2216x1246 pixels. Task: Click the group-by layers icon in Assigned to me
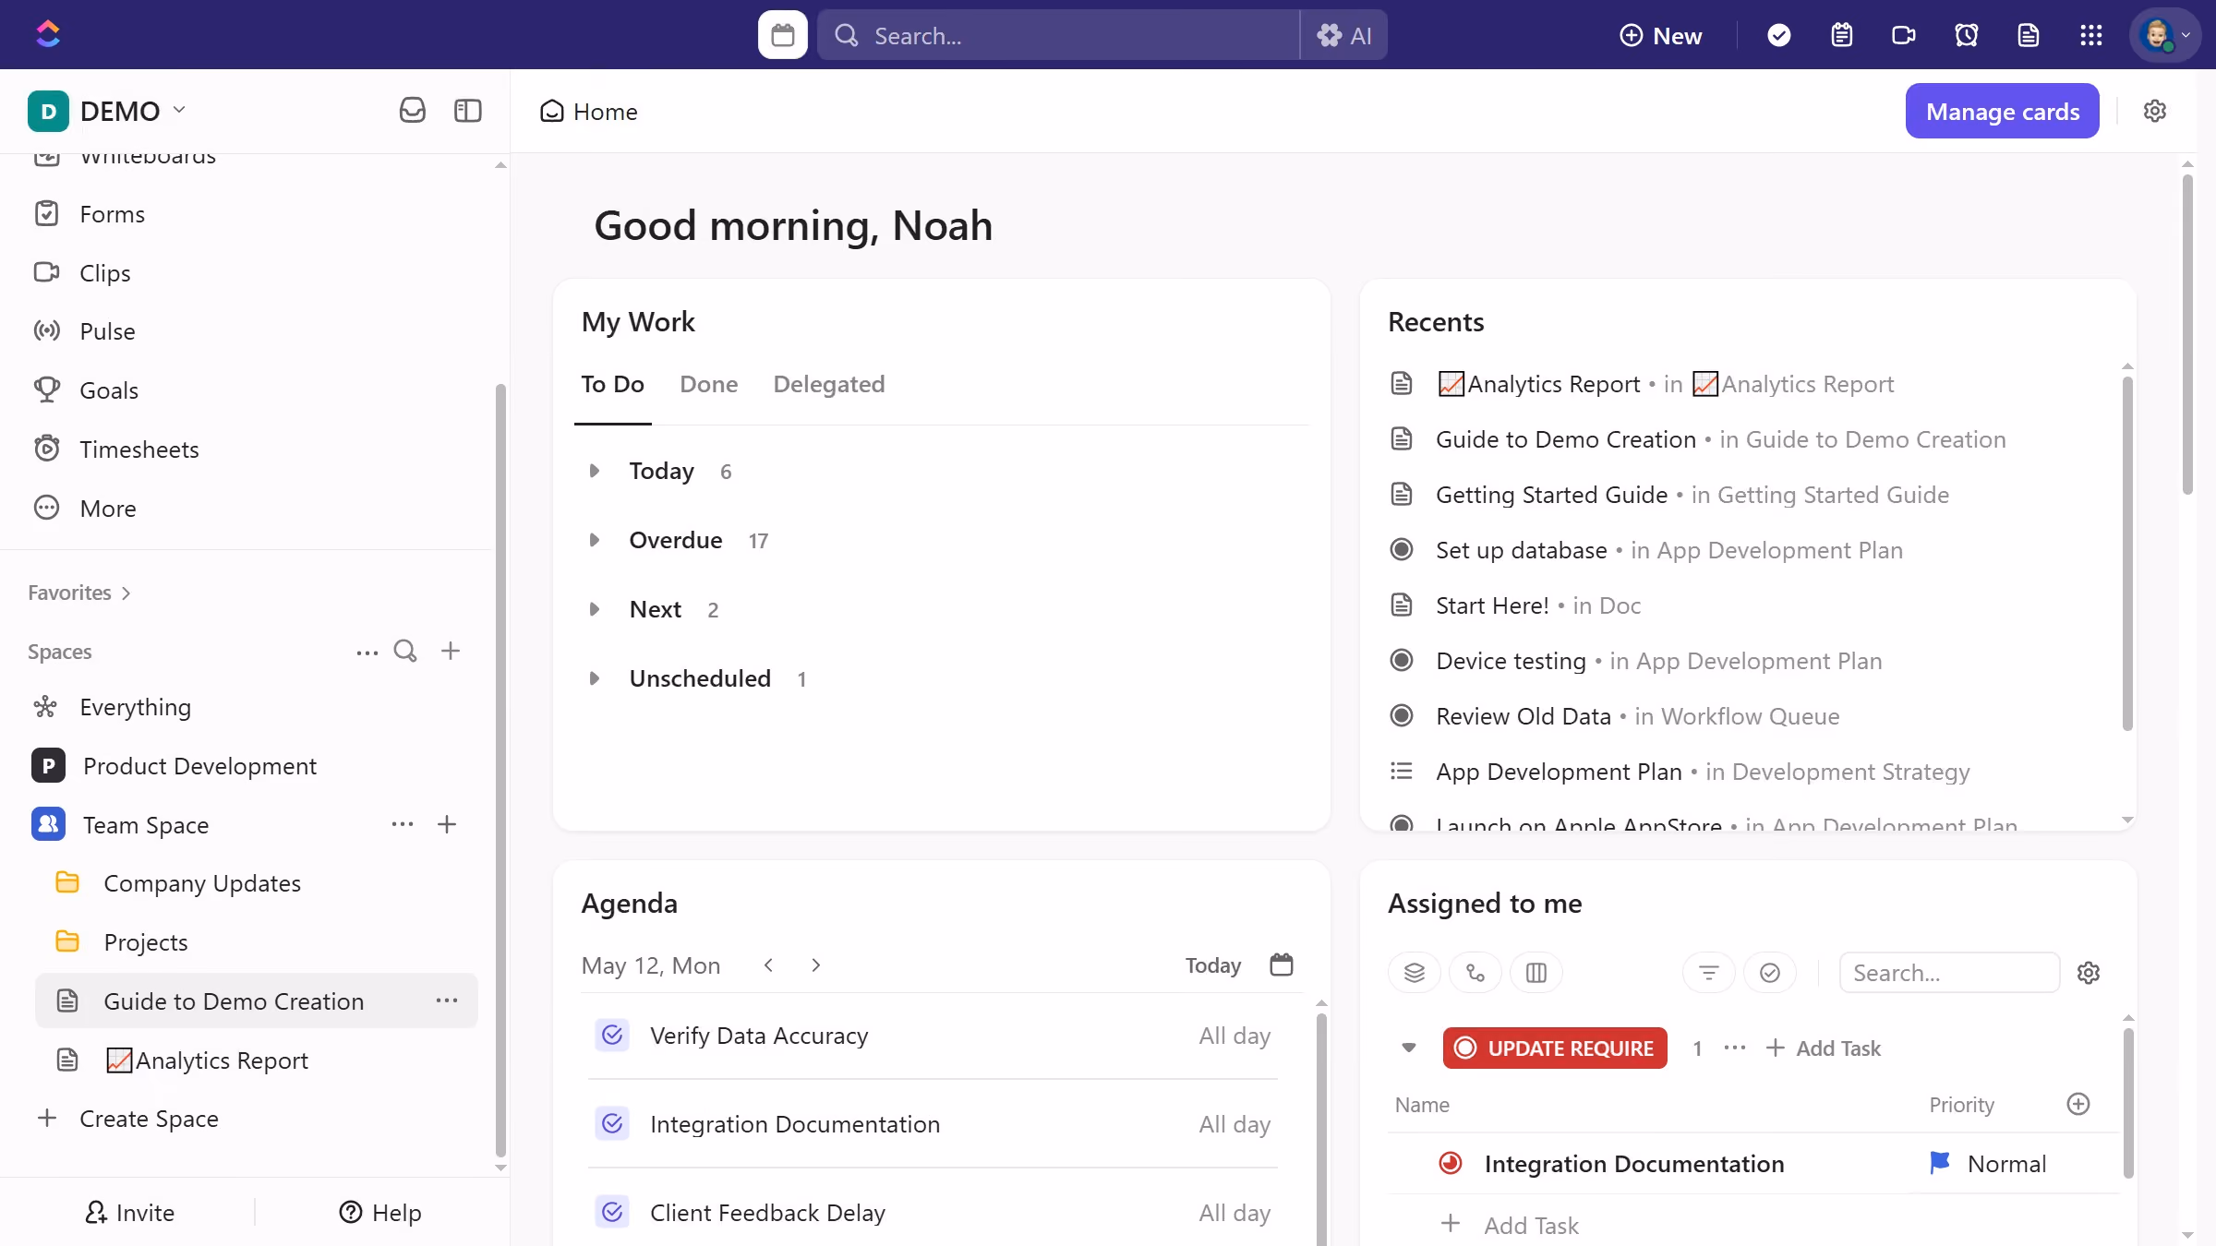(1414, 973)
